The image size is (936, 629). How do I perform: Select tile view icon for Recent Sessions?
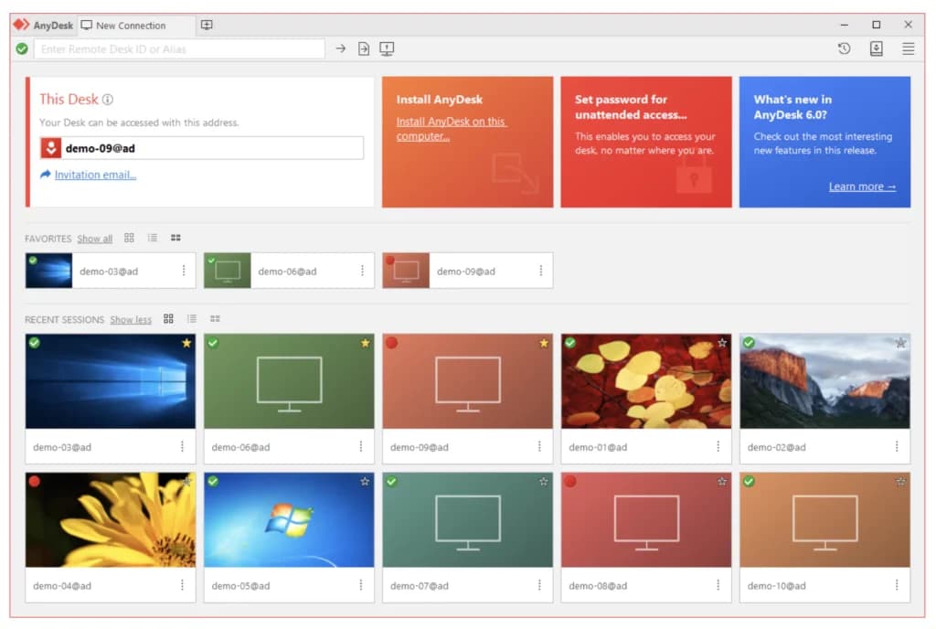(168, 319)
